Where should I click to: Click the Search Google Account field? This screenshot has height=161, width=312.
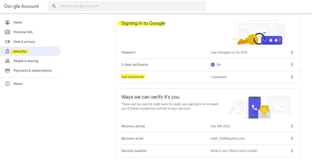click(131, 6)
